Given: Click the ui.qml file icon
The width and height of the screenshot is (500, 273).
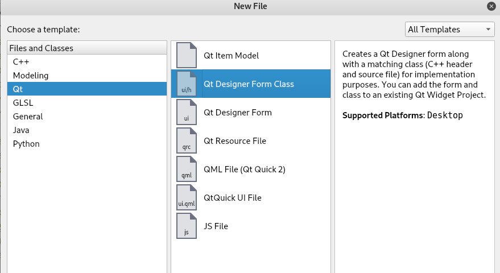Looking at the screenshot, I should point(187,197).
